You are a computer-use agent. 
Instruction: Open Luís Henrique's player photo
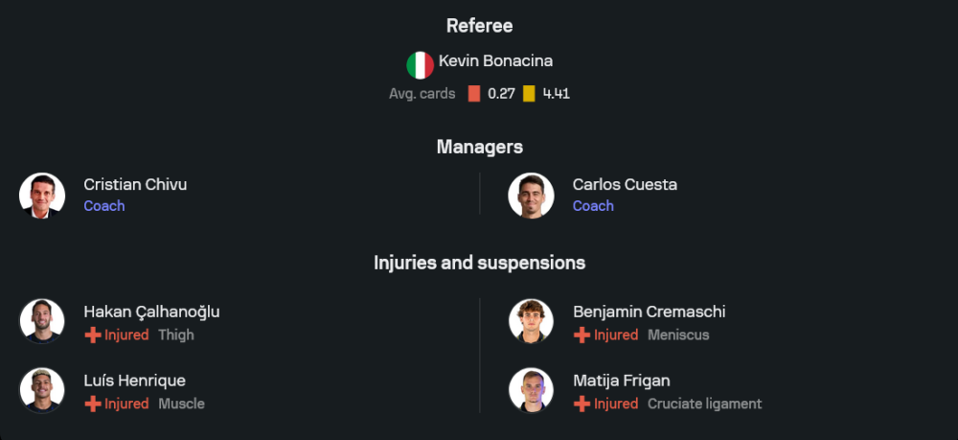[42, 390]
